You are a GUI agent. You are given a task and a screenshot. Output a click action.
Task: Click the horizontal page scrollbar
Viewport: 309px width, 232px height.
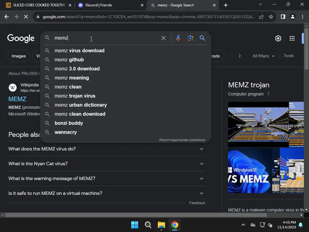(x=136, y=215)
